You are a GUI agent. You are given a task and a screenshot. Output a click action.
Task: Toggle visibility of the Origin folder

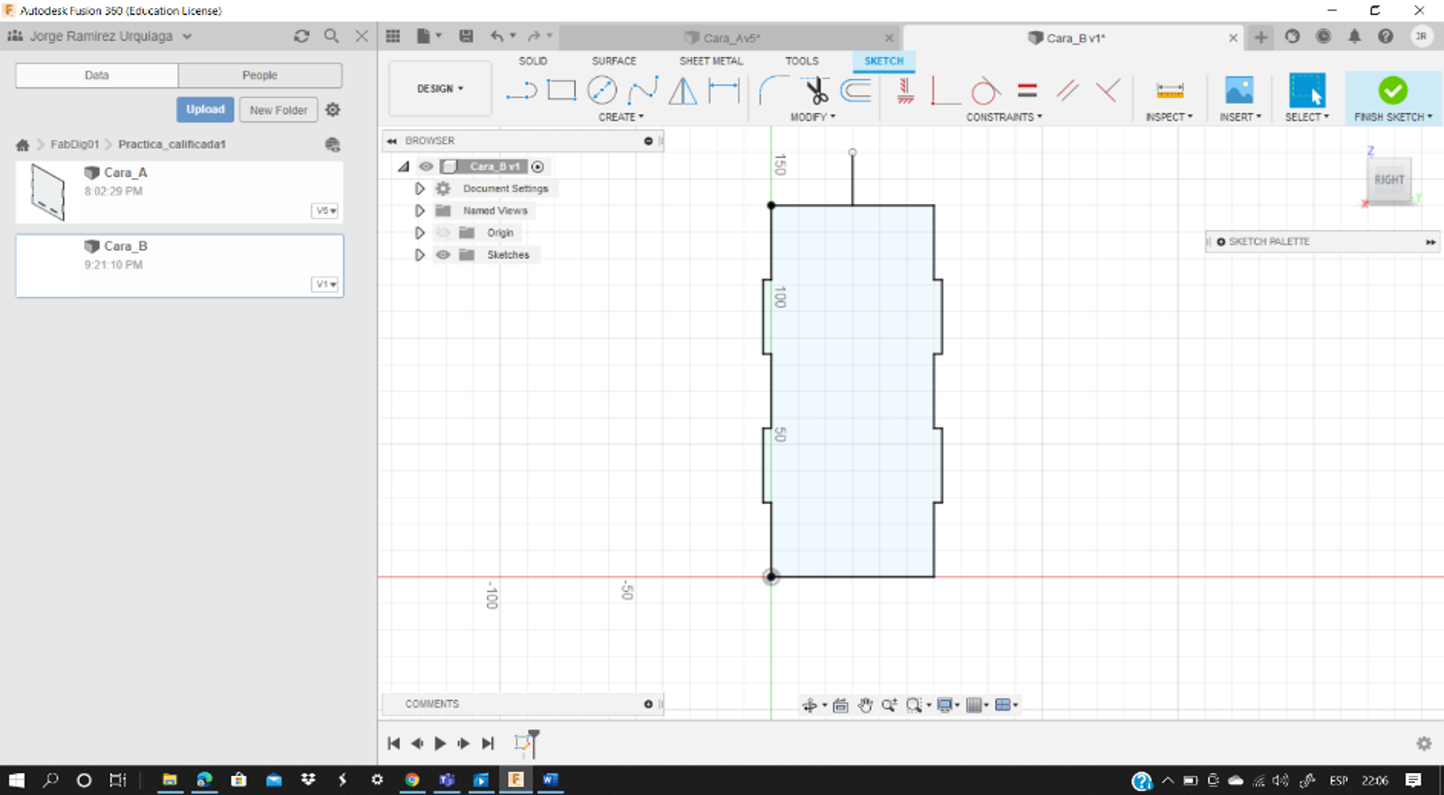[443, 233]
